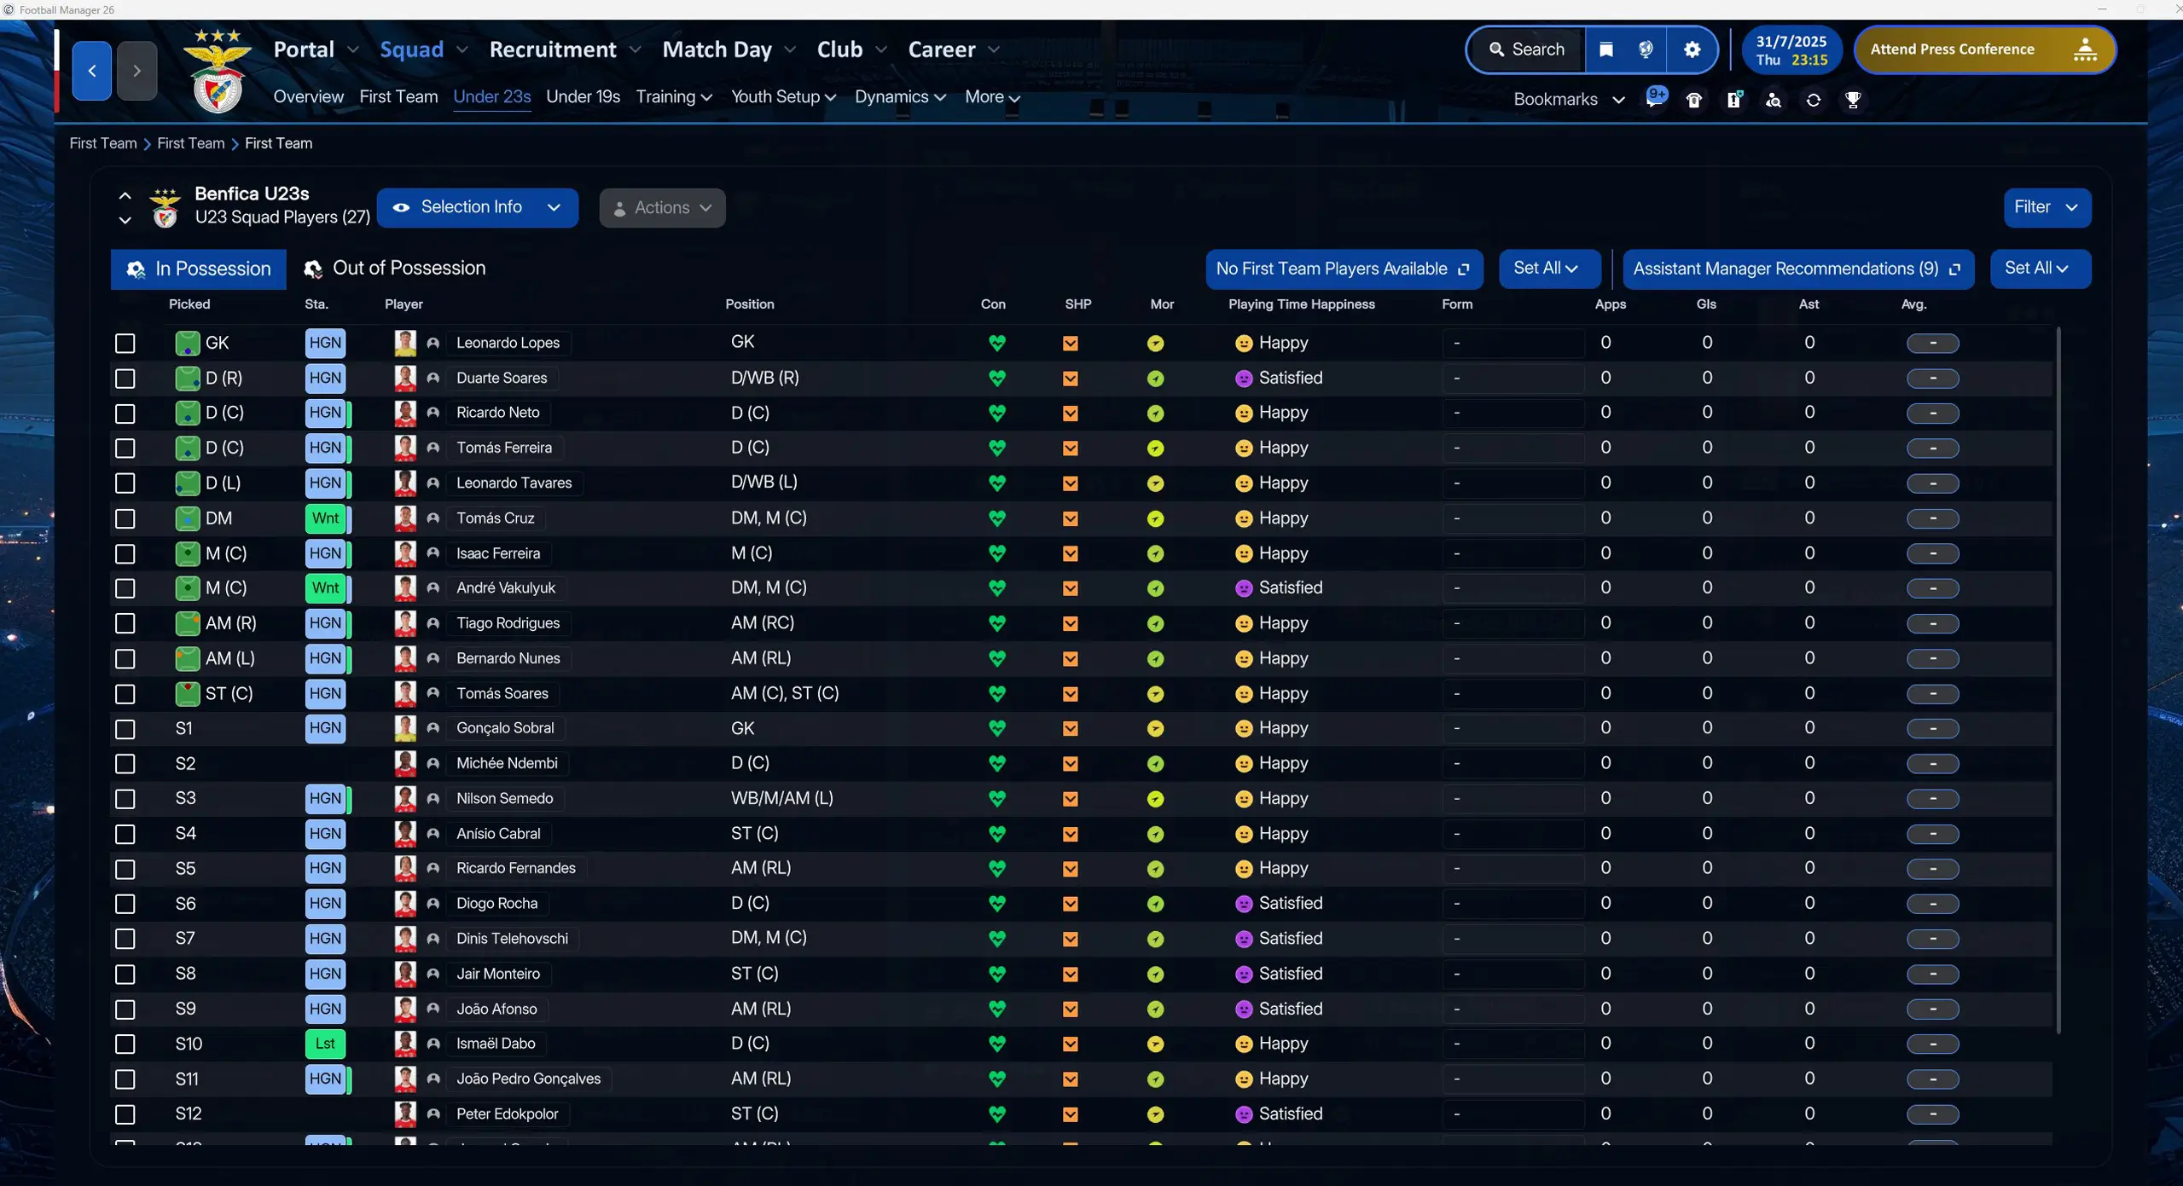Tick the checkbox for Leonardo Lopes row
2183x1186 pixels.
(125, 343)
